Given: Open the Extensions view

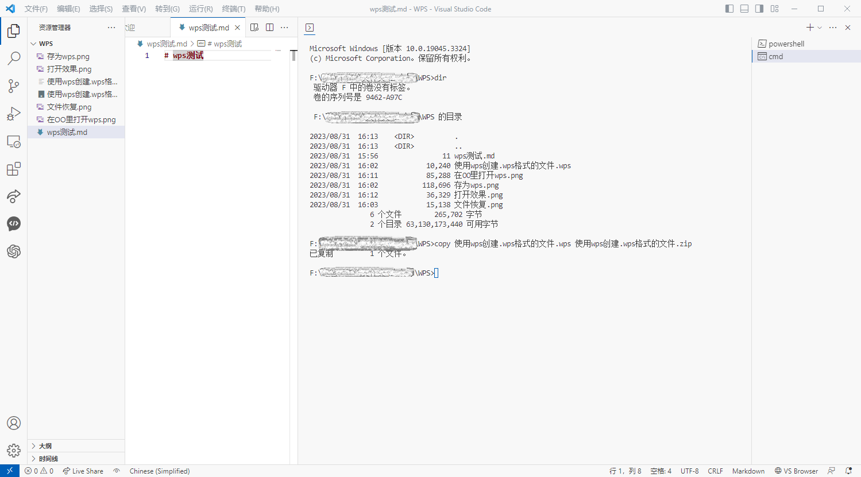Looking at the screenshot, I should tap(13, 169).
